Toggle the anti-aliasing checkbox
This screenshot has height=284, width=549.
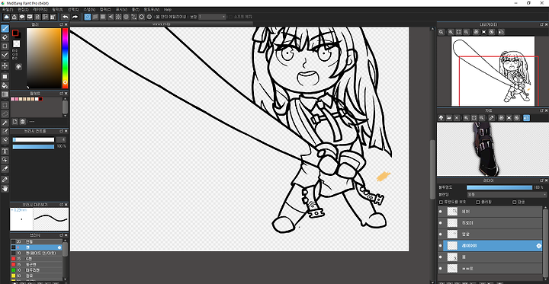pyautogui.click(x=158, y=17)
